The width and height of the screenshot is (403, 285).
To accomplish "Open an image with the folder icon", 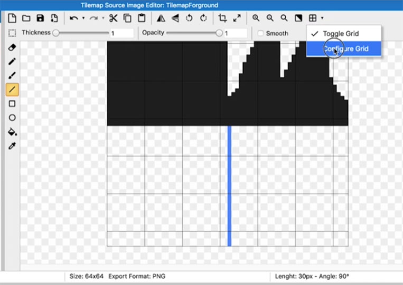I will [26, 18].
